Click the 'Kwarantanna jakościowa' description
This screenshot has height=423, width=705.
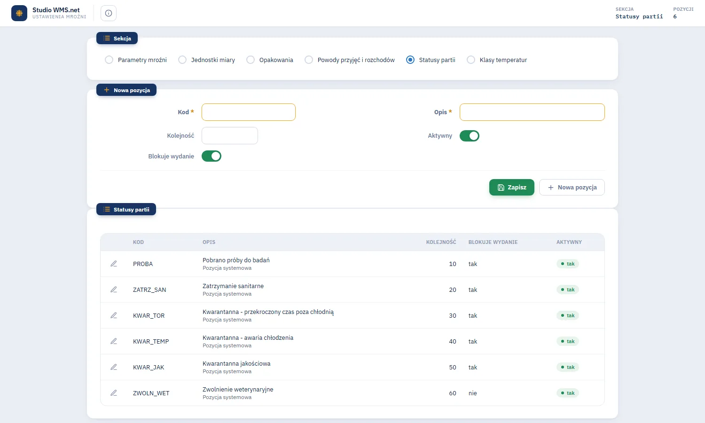(x=236, y=363)
